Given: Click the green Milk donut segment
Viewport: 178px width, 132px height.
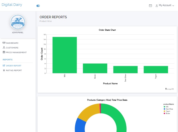Looking at the screenshot, I should coord(117,115).
